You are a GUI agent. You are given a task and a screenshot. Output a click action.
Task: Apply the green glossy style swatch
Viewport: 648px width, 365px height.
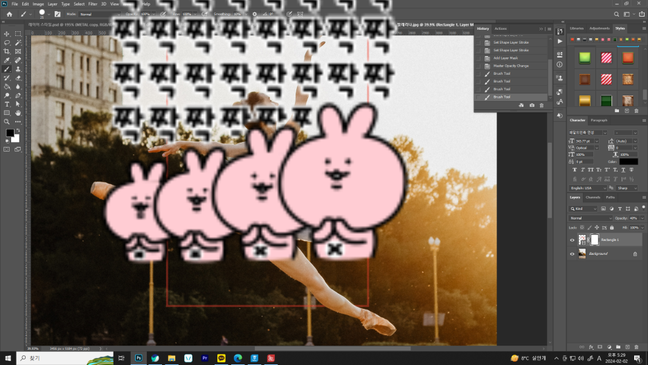point(584,57)
